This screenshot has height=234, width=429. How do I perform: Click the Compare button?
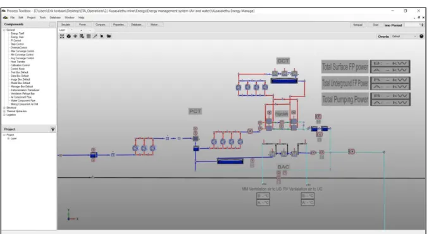[101, 25]
